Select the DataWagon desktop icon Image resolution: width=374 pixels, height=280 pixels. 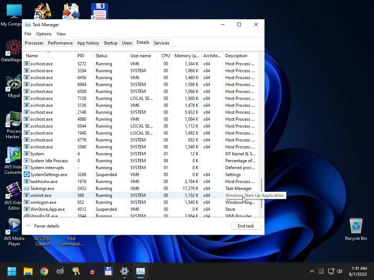(x=11, y=51)
